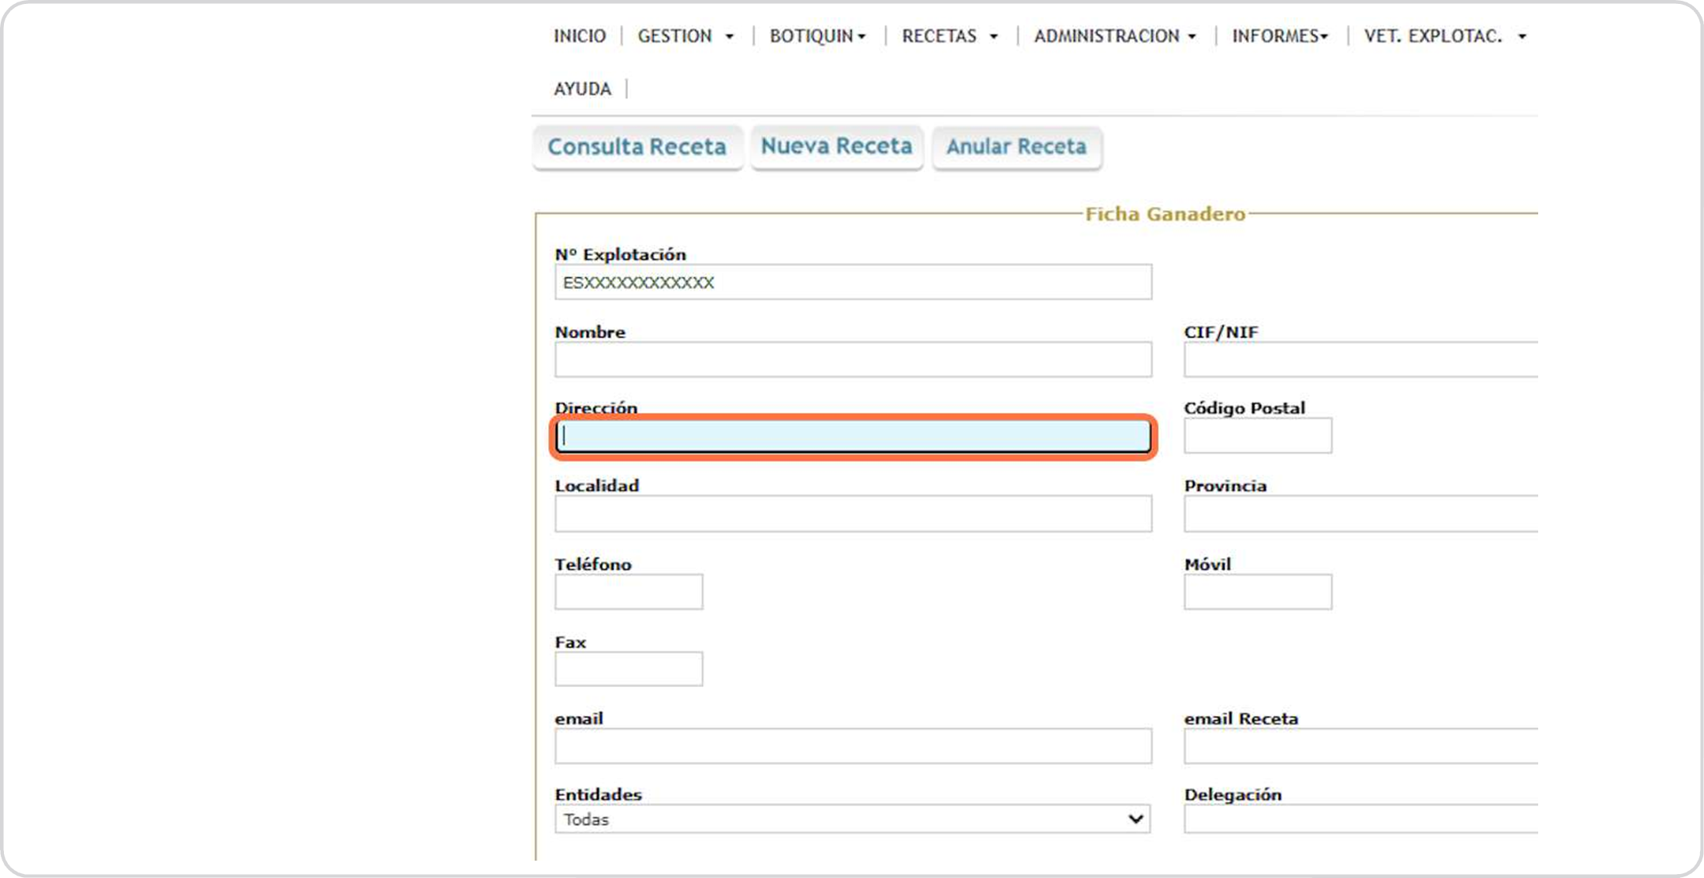1704x878 pixels.
Task: Click the Código Postal field
Action: tap(1257, 436)
